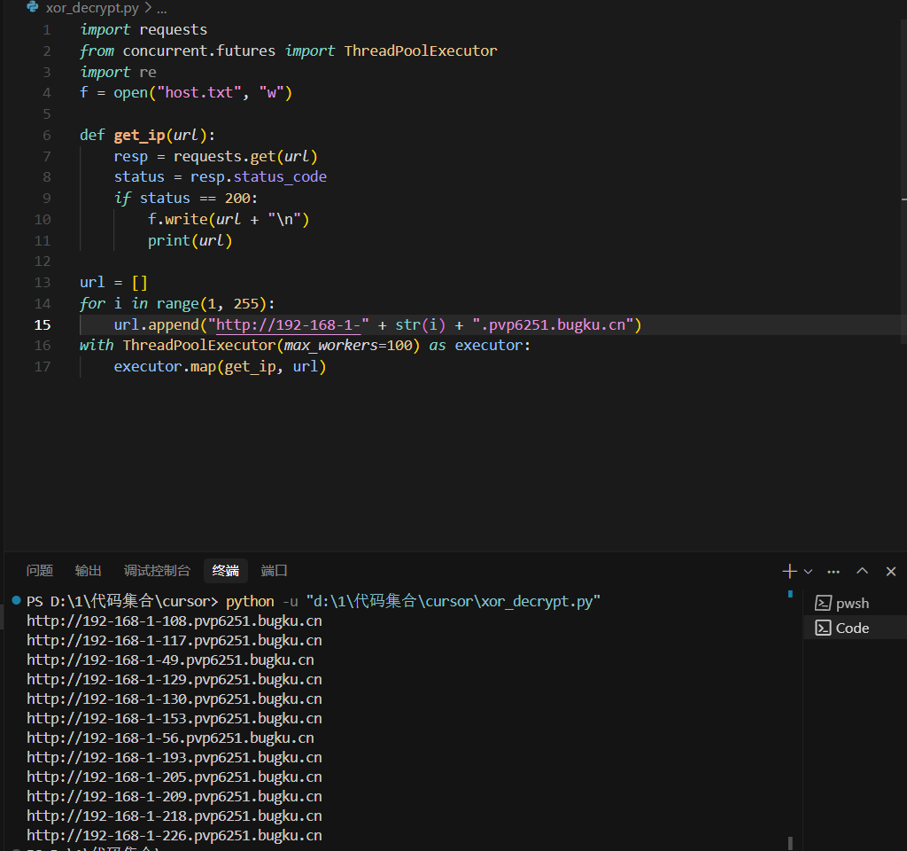Viewport: 907px width, 851px height.
Task: Open terminal link ending 1-218.pvp6251.bugku.cn
Action: coord(174,816)
